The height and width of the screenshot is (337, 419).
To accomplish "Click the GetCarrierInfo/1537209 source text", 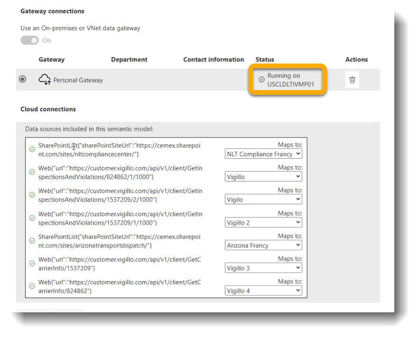I will (x=120, y=264).
